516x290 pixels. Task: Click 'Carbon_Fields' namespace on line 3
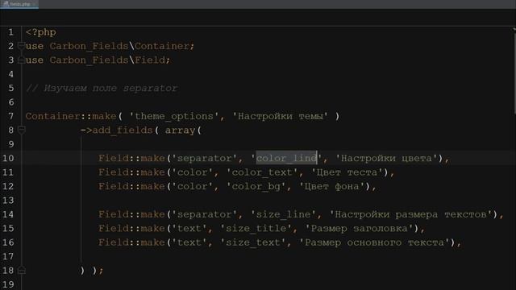(89, 60)
